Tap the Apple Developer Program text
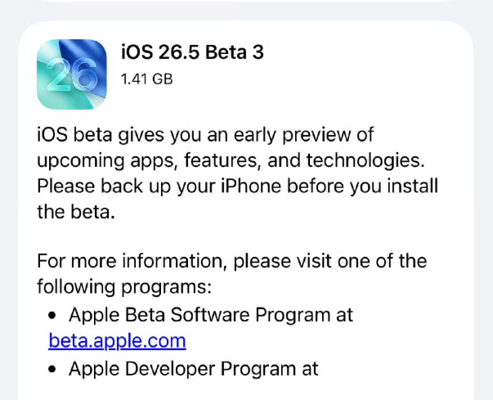 194,368
